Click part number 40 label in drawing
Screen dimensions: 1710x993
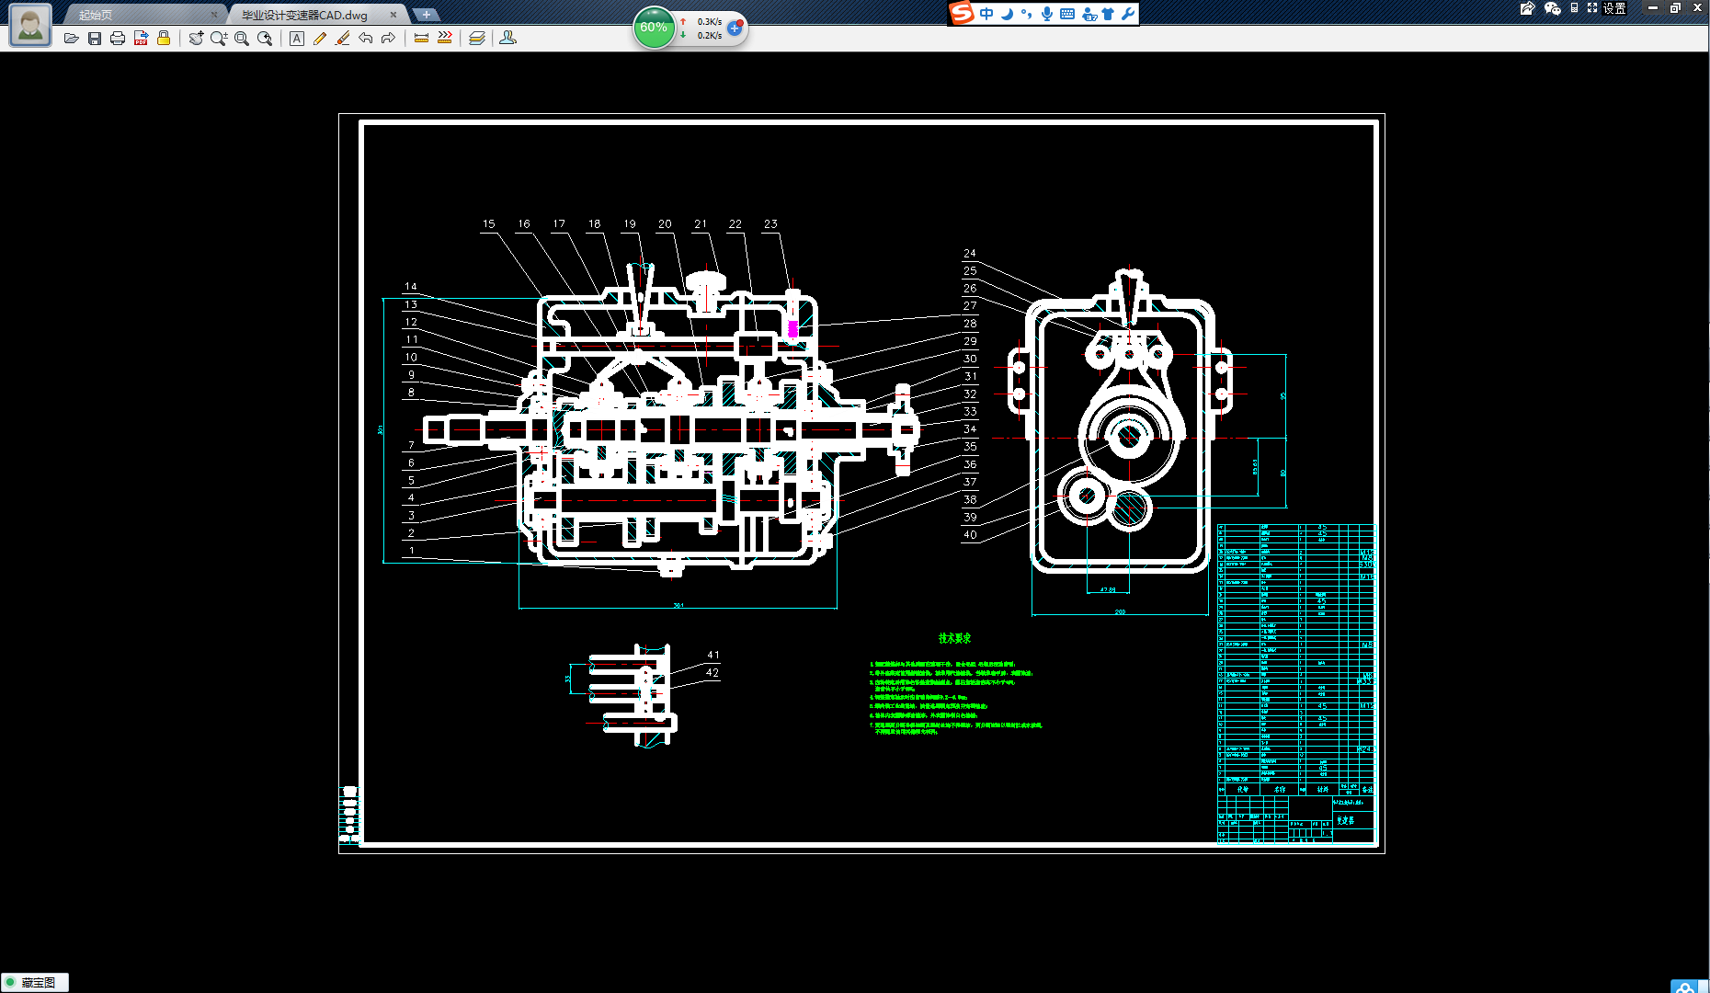(x=970, y=534)
